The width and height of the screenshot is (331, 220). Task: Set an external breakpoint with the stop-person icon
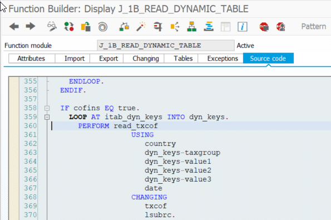(x=281, y=27)
